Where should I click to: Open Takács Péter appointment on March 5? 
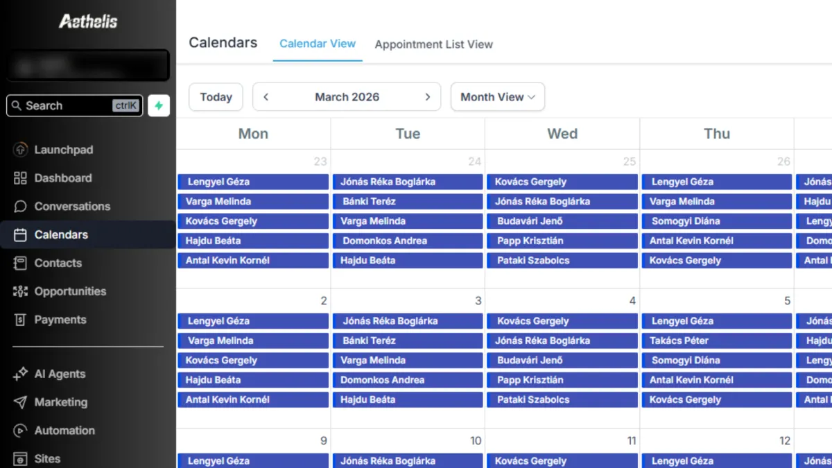tap(717, 341)
